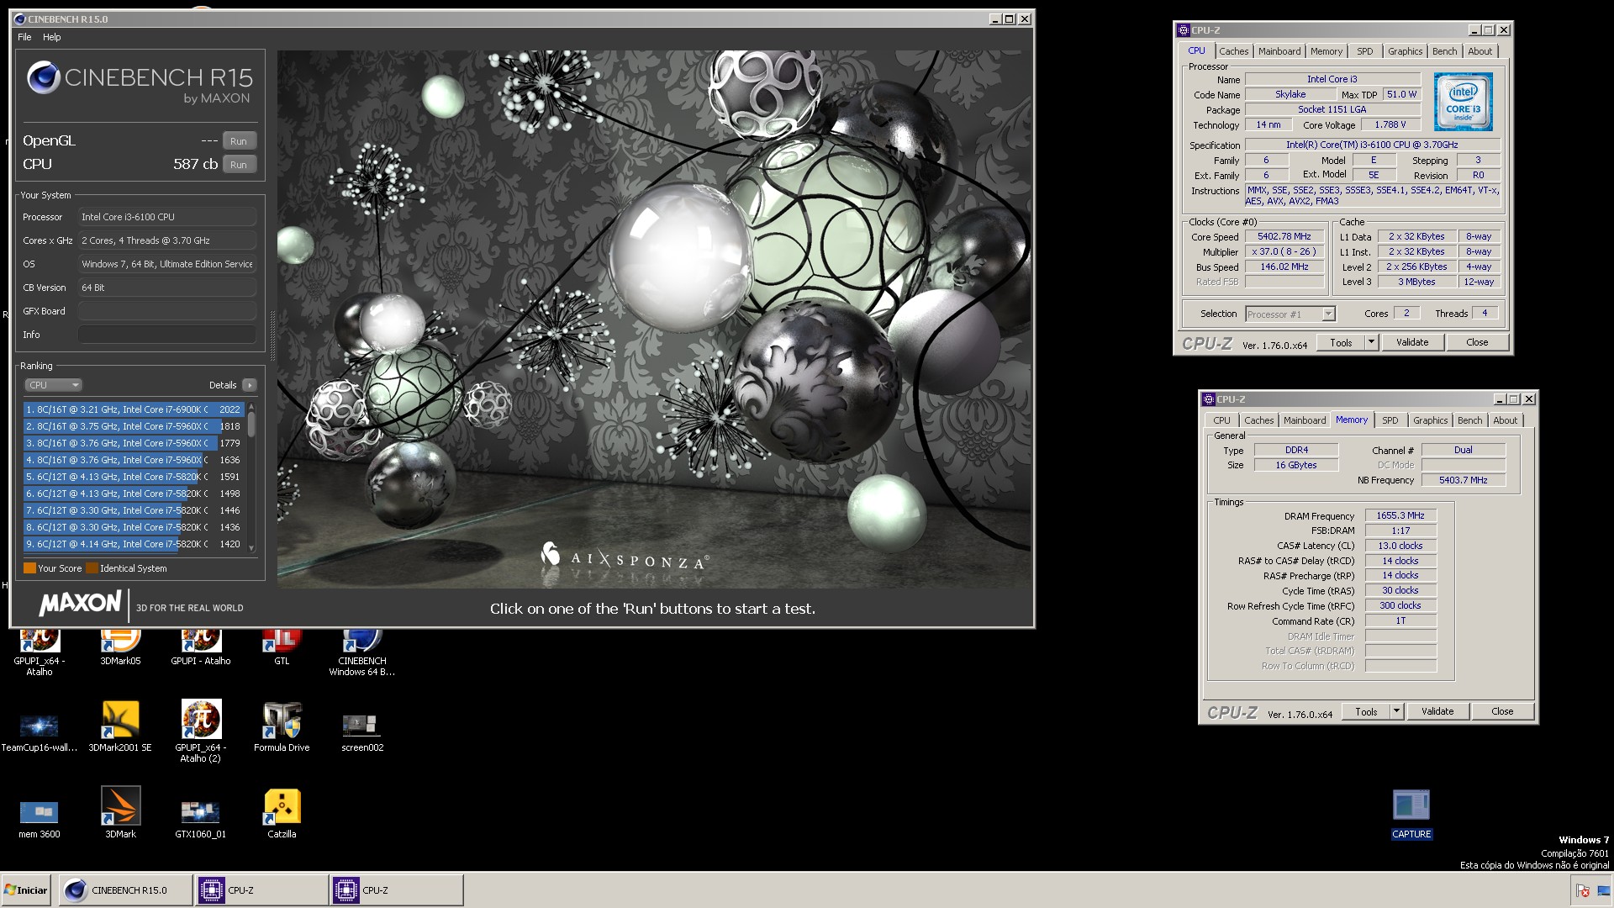The height and width of the screenshot is (908, 1614).
Task: Open the GPUPI - Atalho desktop icon
Action: pos(201,648)
